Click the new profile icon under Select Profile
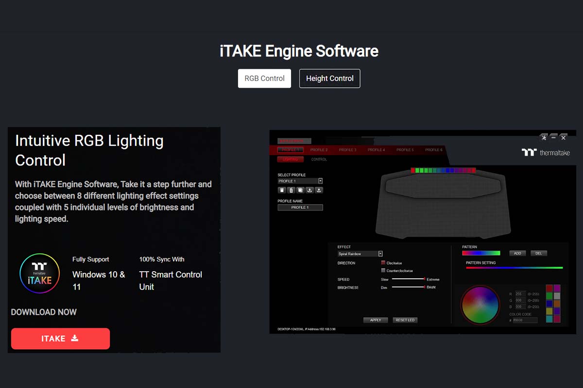Image resolution: width=583 pixels, height=388 pixels. [x=282, y=190]
